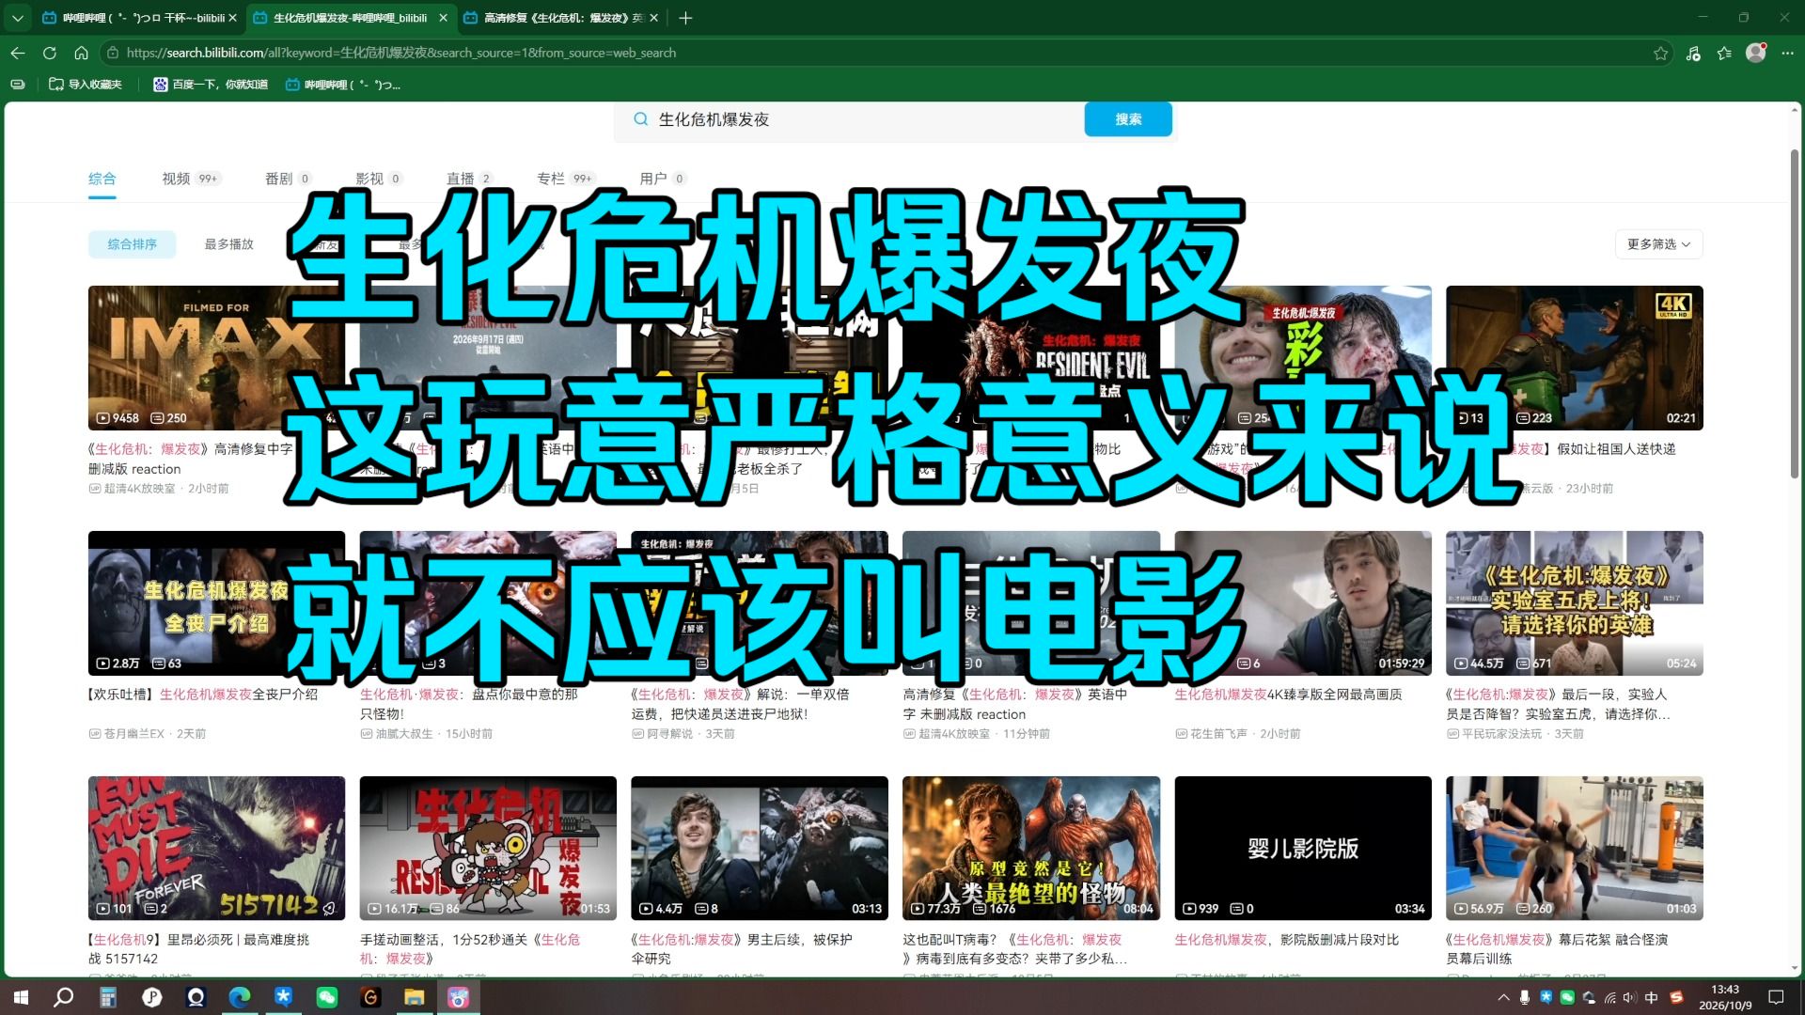The height and width of the screenshot is (1015, 1805).
Task: Open Microsoft Edge taskbar icon
Action: [239, 997]
